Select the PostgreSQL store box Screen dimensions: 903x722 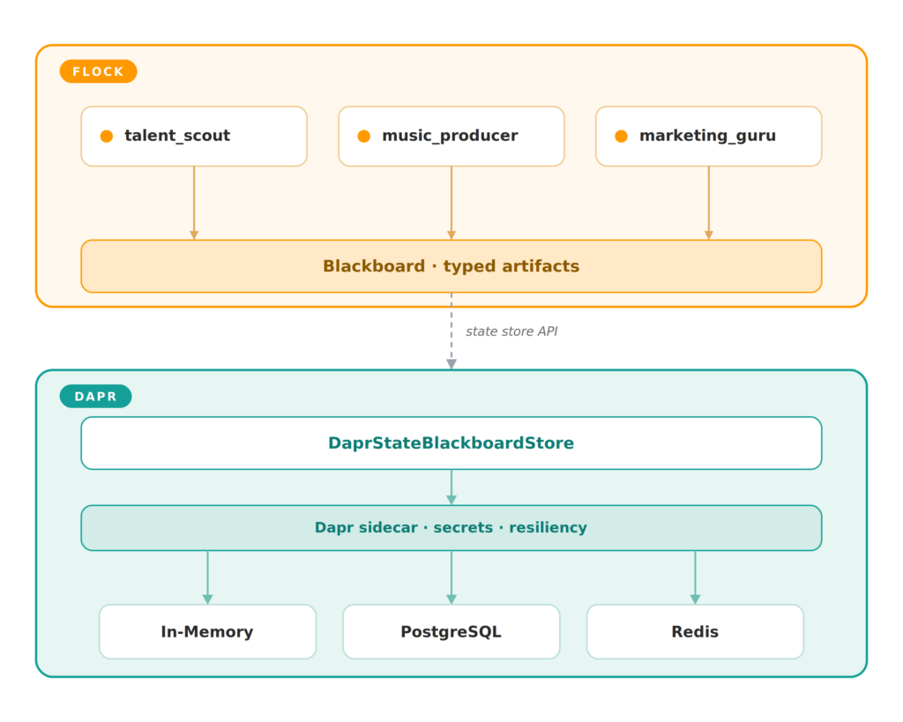(451, 631)
